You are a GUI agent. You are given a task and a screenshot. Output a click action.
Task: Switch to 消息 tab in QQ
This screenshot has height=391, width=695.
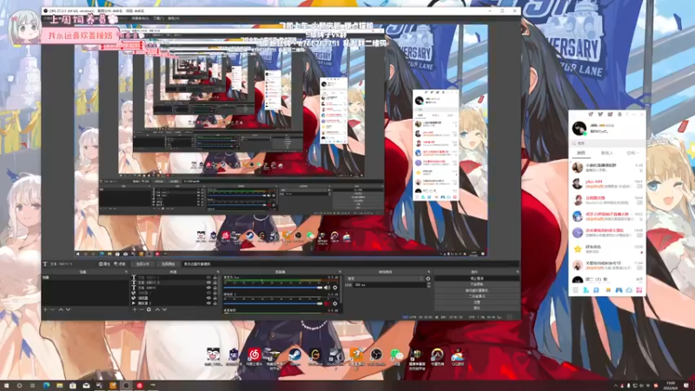pos(581,153)
